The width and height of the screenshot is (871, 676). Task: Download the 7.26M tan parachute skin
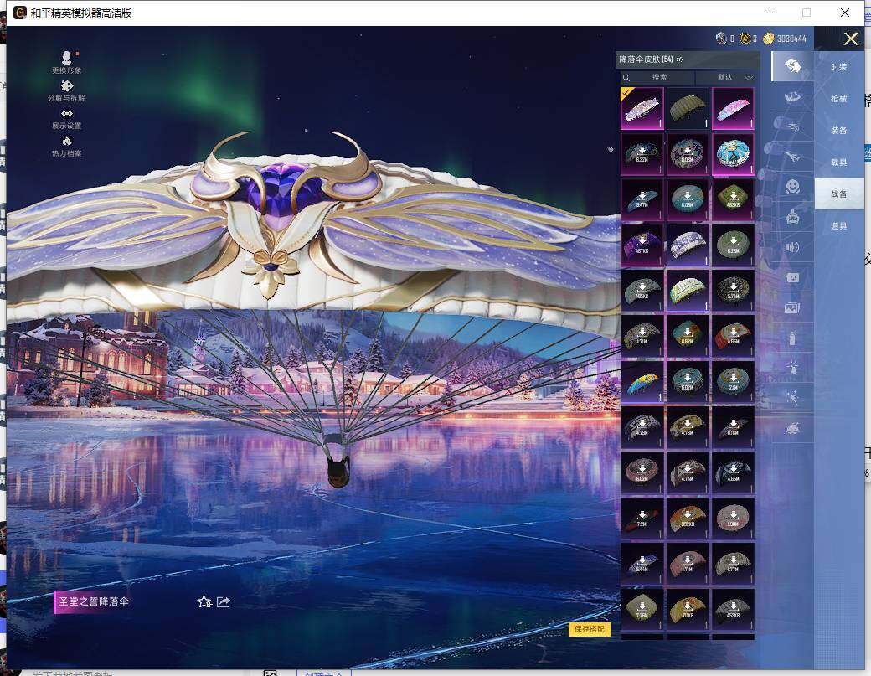pos(642,609)
